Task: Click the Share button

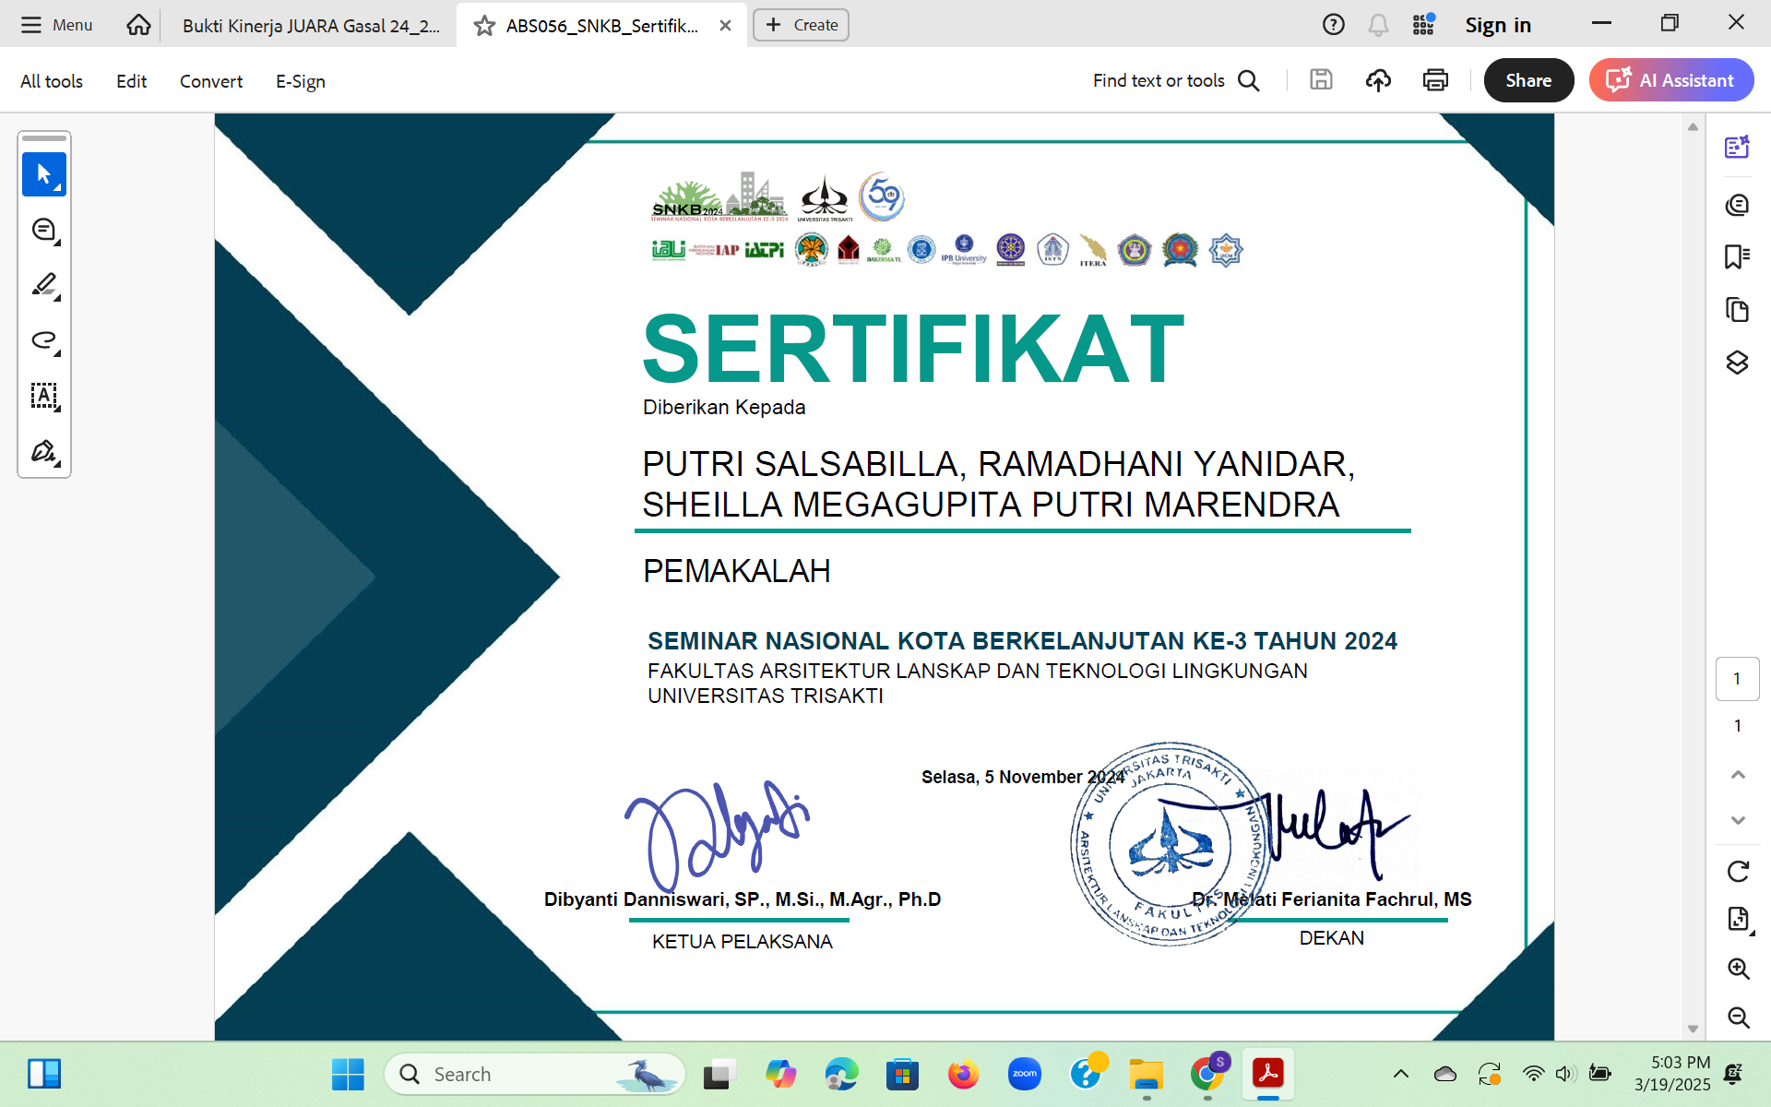Action: [1528, 80]
